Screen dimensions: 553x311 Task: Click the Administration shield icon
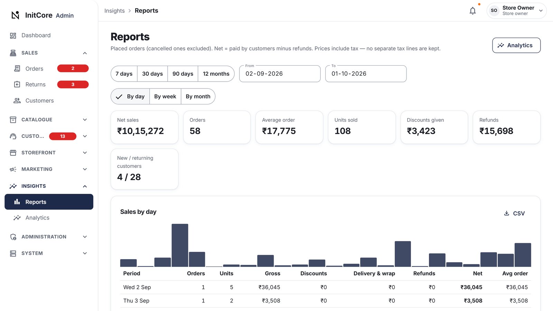(x=13, y=237)
